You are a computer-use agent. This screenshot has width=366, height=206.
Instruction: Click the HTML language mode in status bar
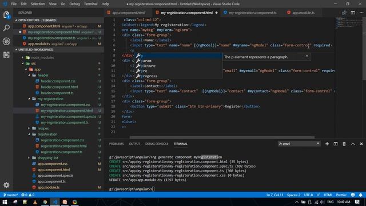(328, 195)
